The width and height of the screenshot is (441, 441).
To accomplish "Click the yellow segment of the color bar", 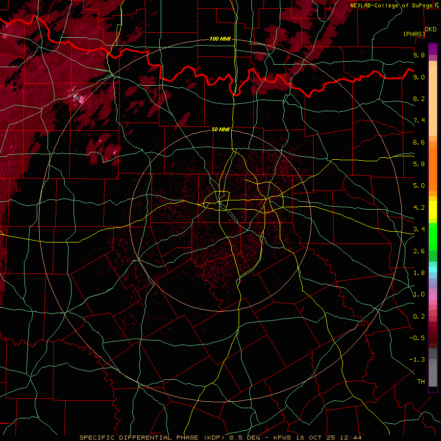I will (433, 210).
